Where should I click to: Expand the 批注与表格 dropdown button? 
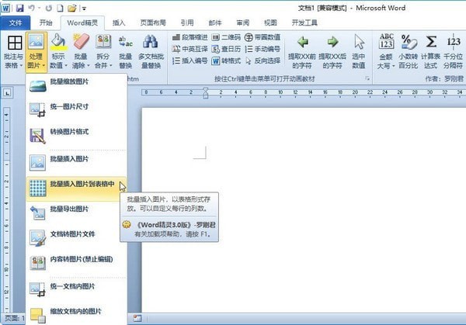click(x=13, y=52)
